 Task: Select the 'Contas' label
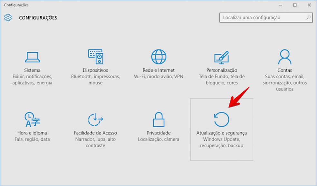pos(285,70)
